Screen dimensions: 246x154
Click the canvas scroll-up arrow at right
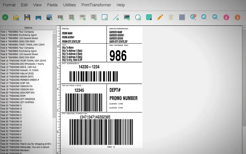(244, 28)
